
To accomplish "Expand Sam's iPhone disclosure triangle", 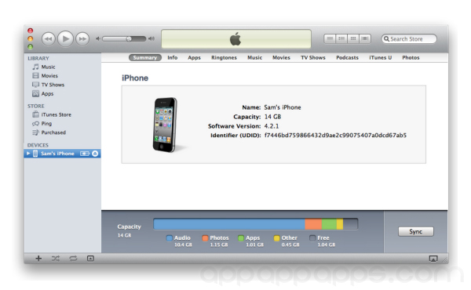I will click(x=28, y=154).
